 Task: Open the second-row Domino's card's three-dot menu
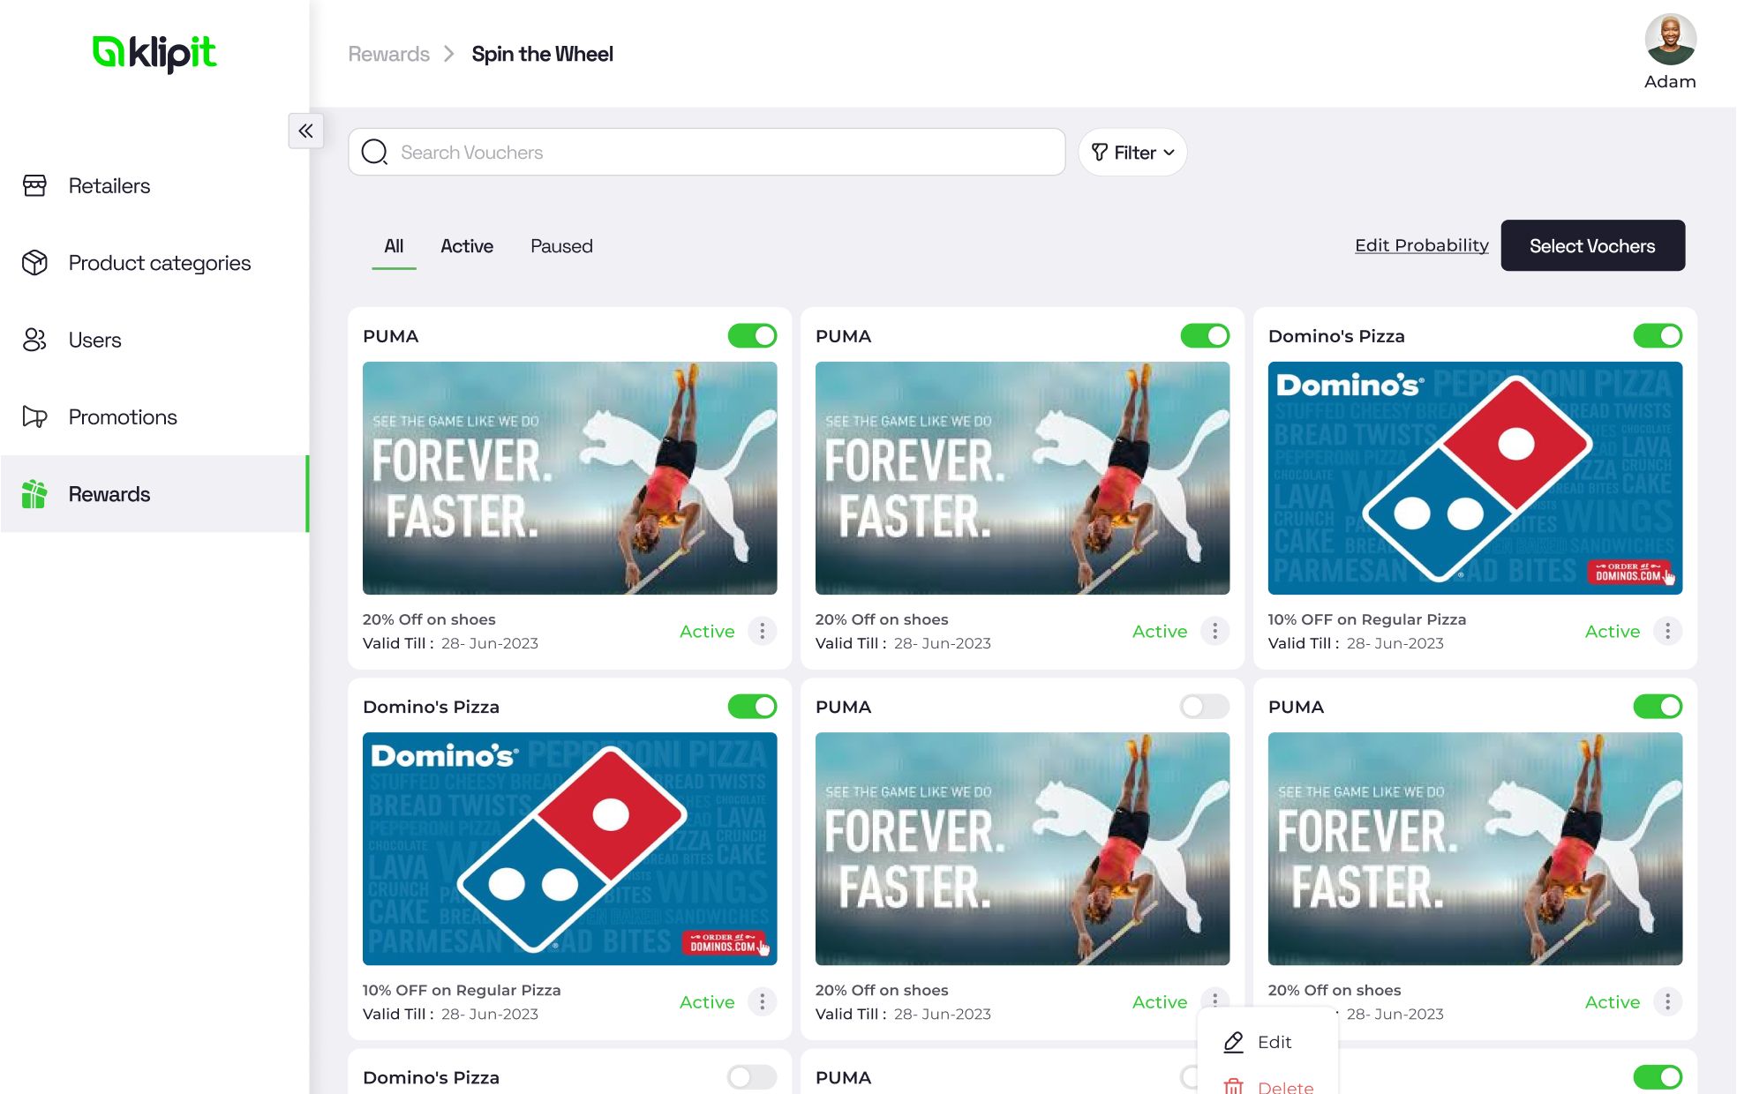click(762, 1001)
